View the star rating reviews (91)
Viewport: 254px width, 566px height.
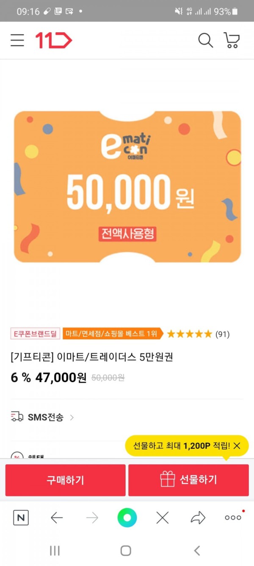198,334
